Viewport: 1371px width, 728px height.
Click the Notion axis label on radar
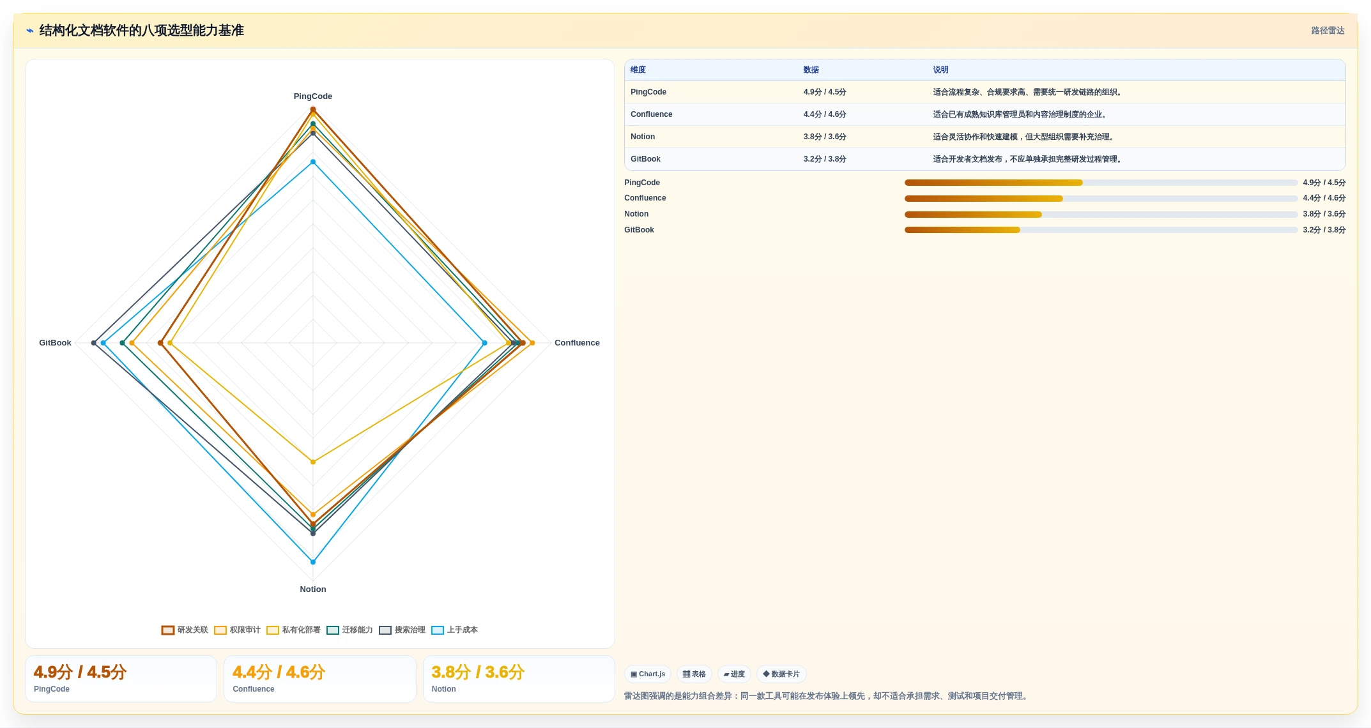click(313, 589)
